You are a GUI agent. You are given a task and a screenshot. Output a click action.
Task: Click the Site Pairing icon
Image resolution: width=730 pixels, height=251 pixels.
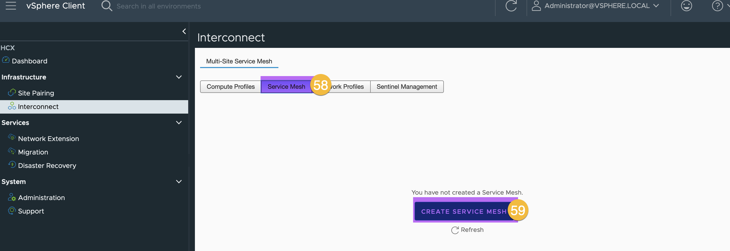point(12,92)
